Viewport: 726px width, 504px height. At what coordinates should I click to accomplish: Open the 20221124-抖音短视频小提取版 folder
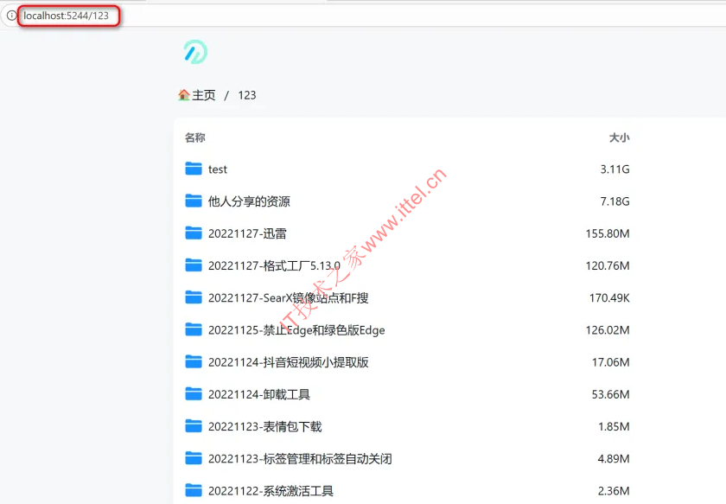[x=288, y=362]
